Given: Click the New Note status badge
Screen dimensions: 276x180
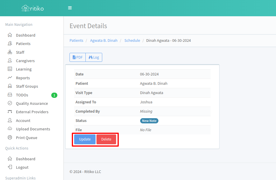Looking at the screenshot, I should (149, 121).
